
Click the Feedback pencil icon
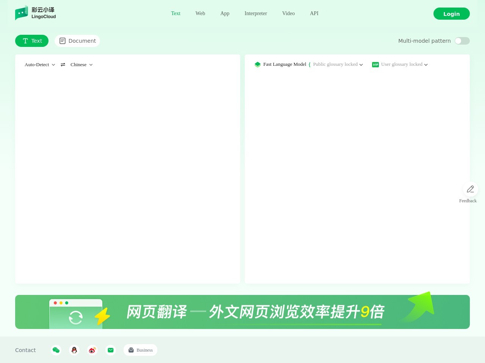[470, 189]
